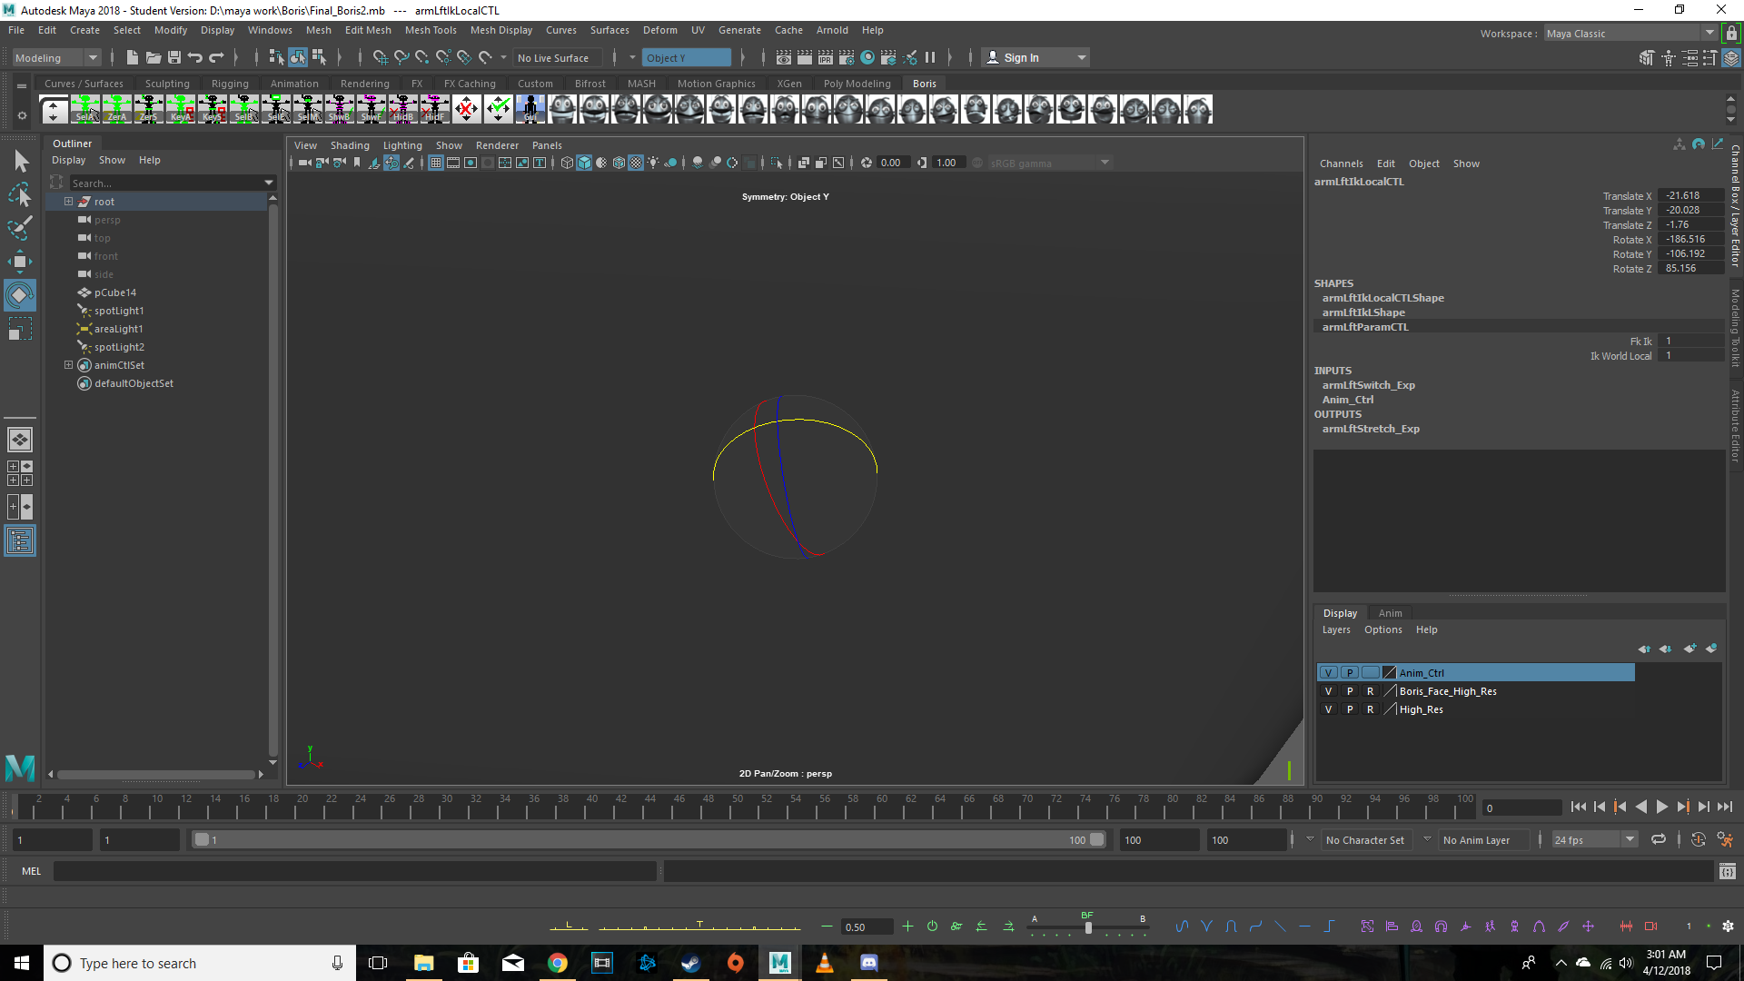Select the ZerA icon on the Boris shelf
Screen dimensions: 1744x981
tap(116, 109)
